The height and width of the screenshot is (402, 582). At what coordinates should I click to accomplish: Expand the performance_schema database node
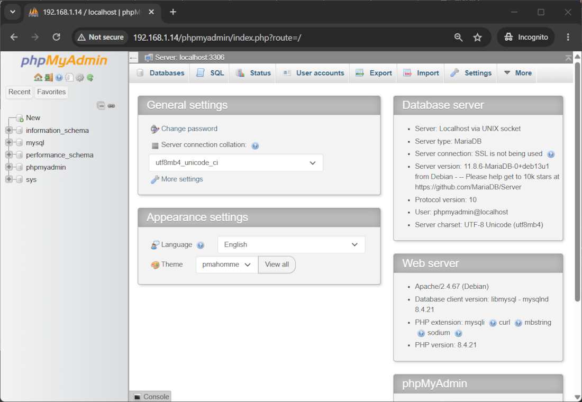(x=8, y=155)
